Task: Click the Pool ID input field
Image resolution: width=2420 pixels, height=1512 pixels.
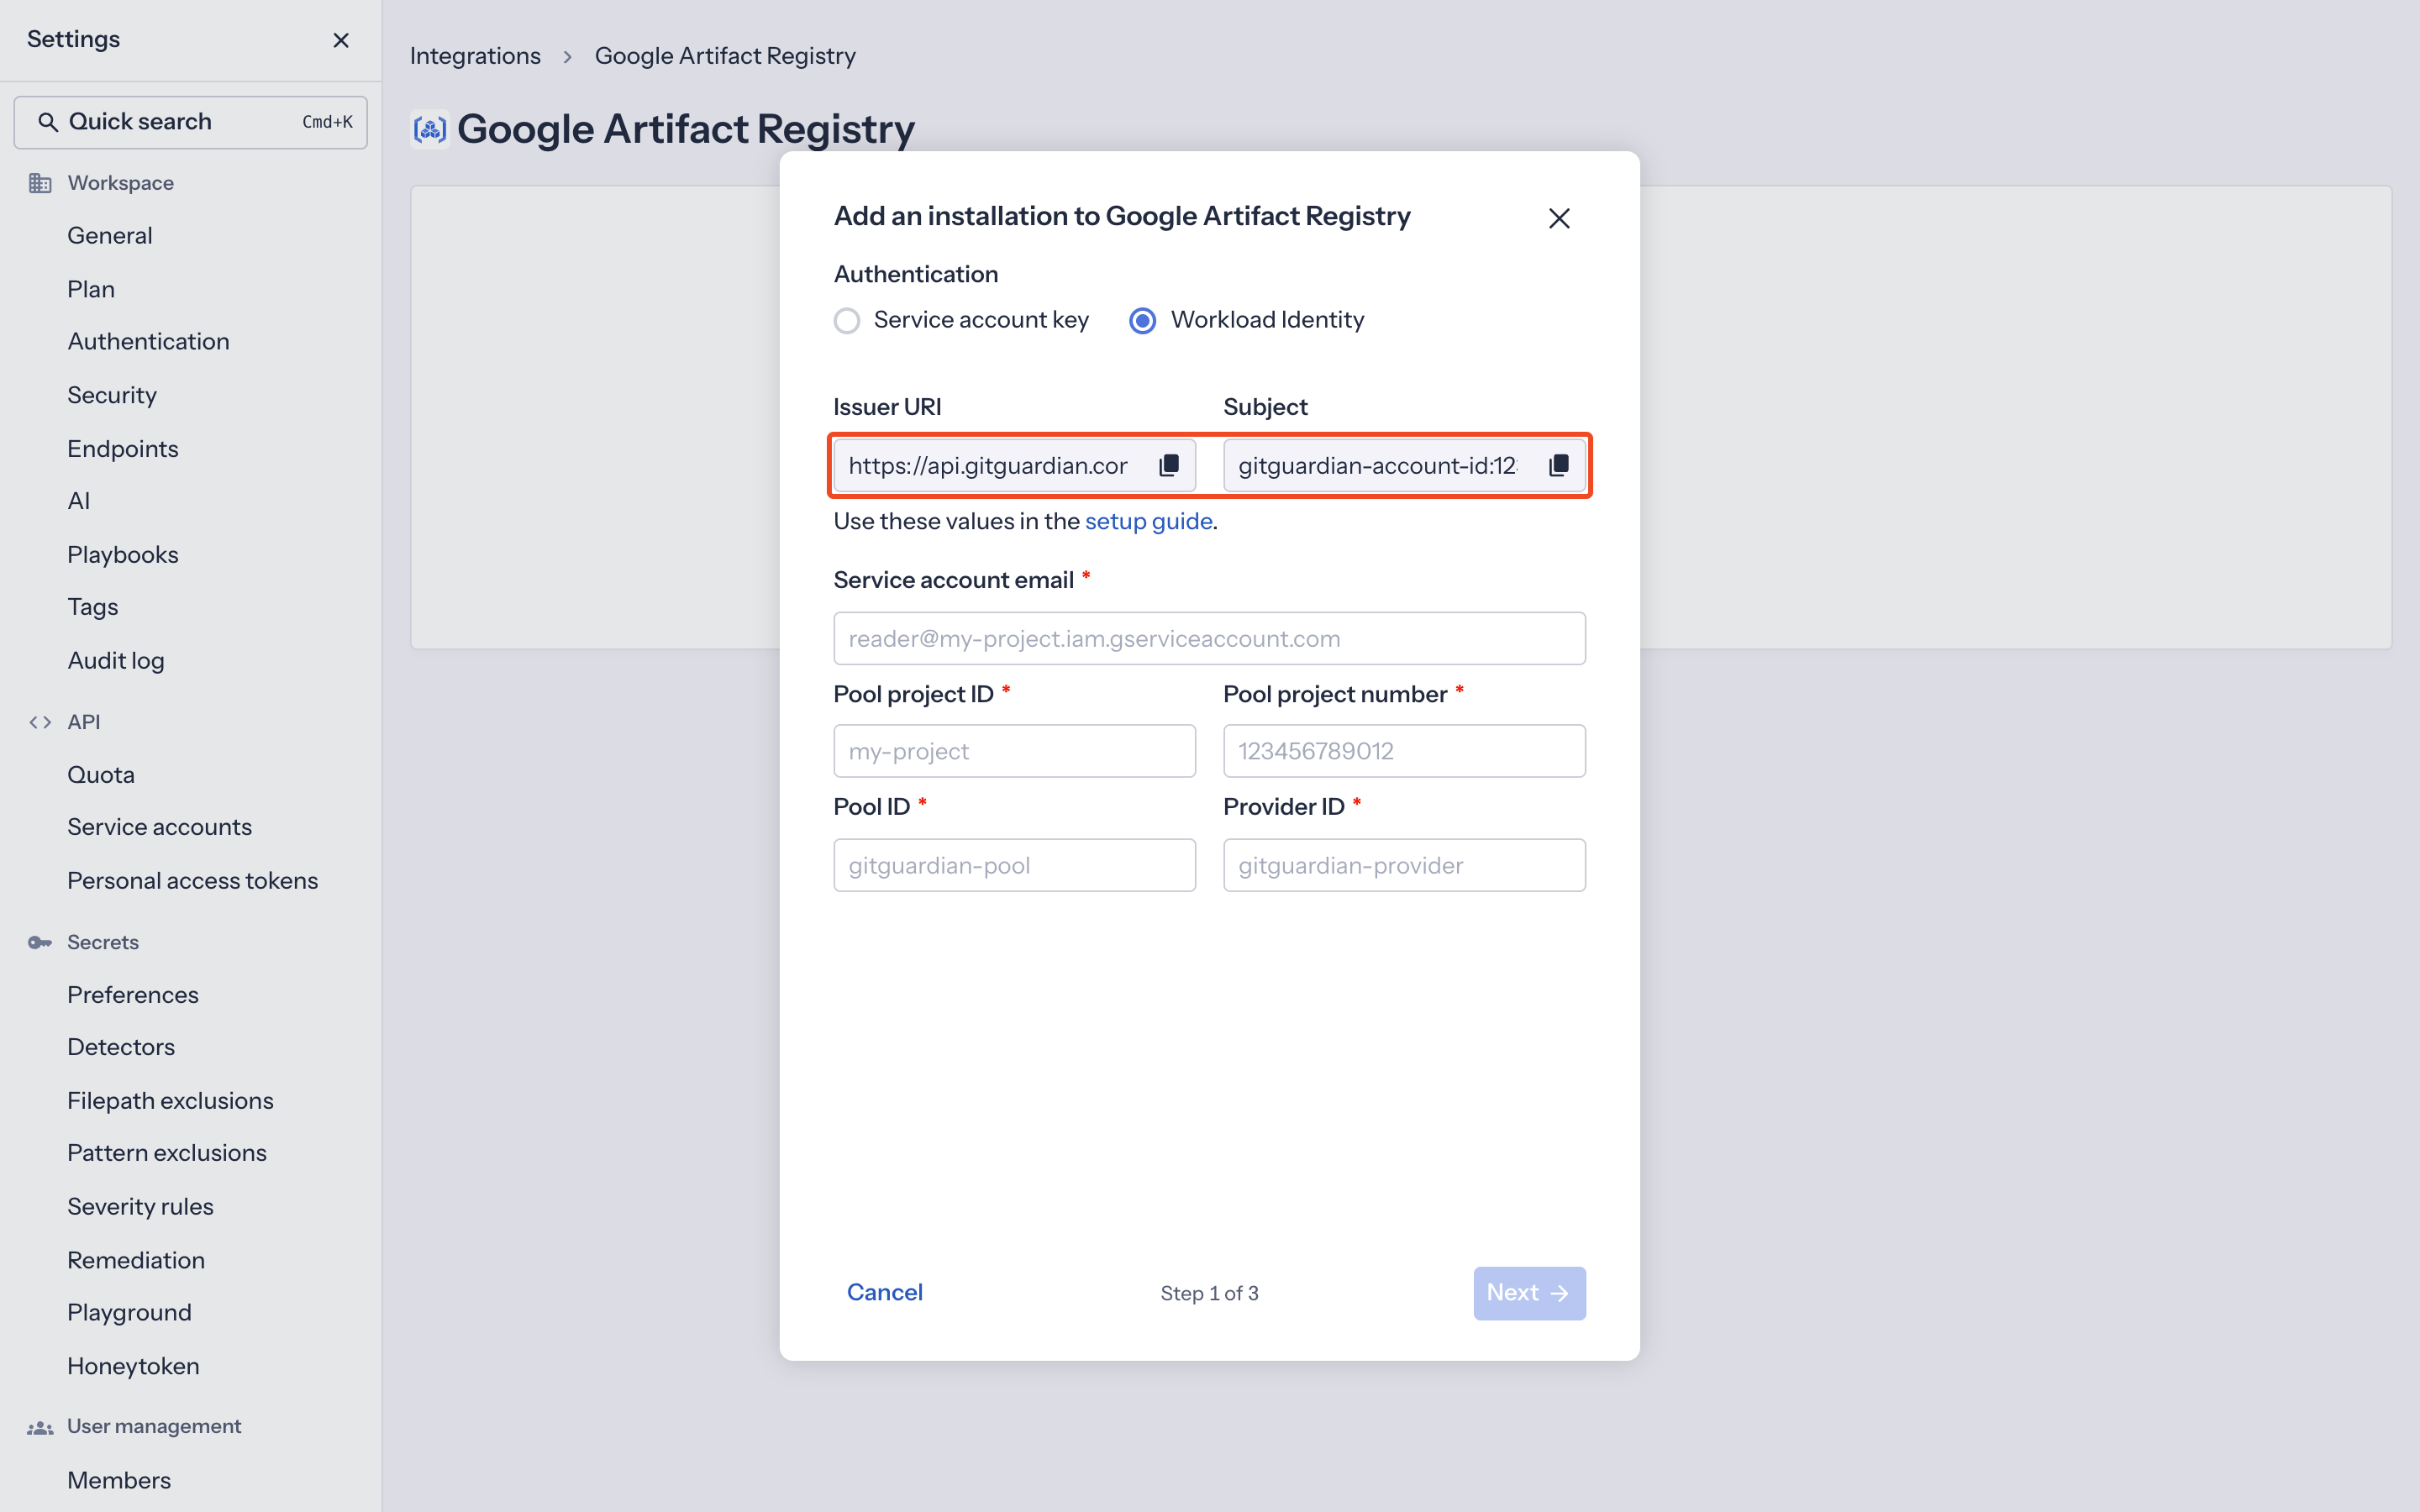Action: tap(1014, 865)
